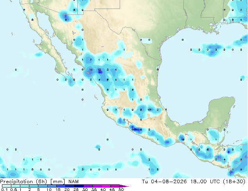Click the '12' precipitation value in southern Mexico
This screenshot has width=248, height=191.
183,140
